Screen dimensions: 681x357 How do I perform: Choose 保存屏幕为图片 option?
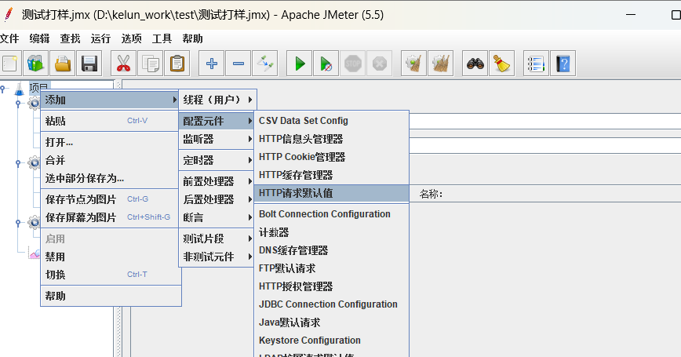click(111, 217)
